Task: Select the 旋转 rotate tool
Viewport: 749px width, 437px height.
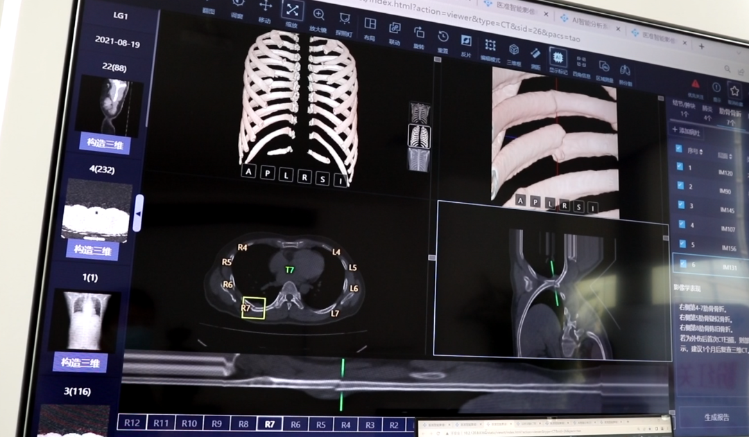Action: [419, 36]
